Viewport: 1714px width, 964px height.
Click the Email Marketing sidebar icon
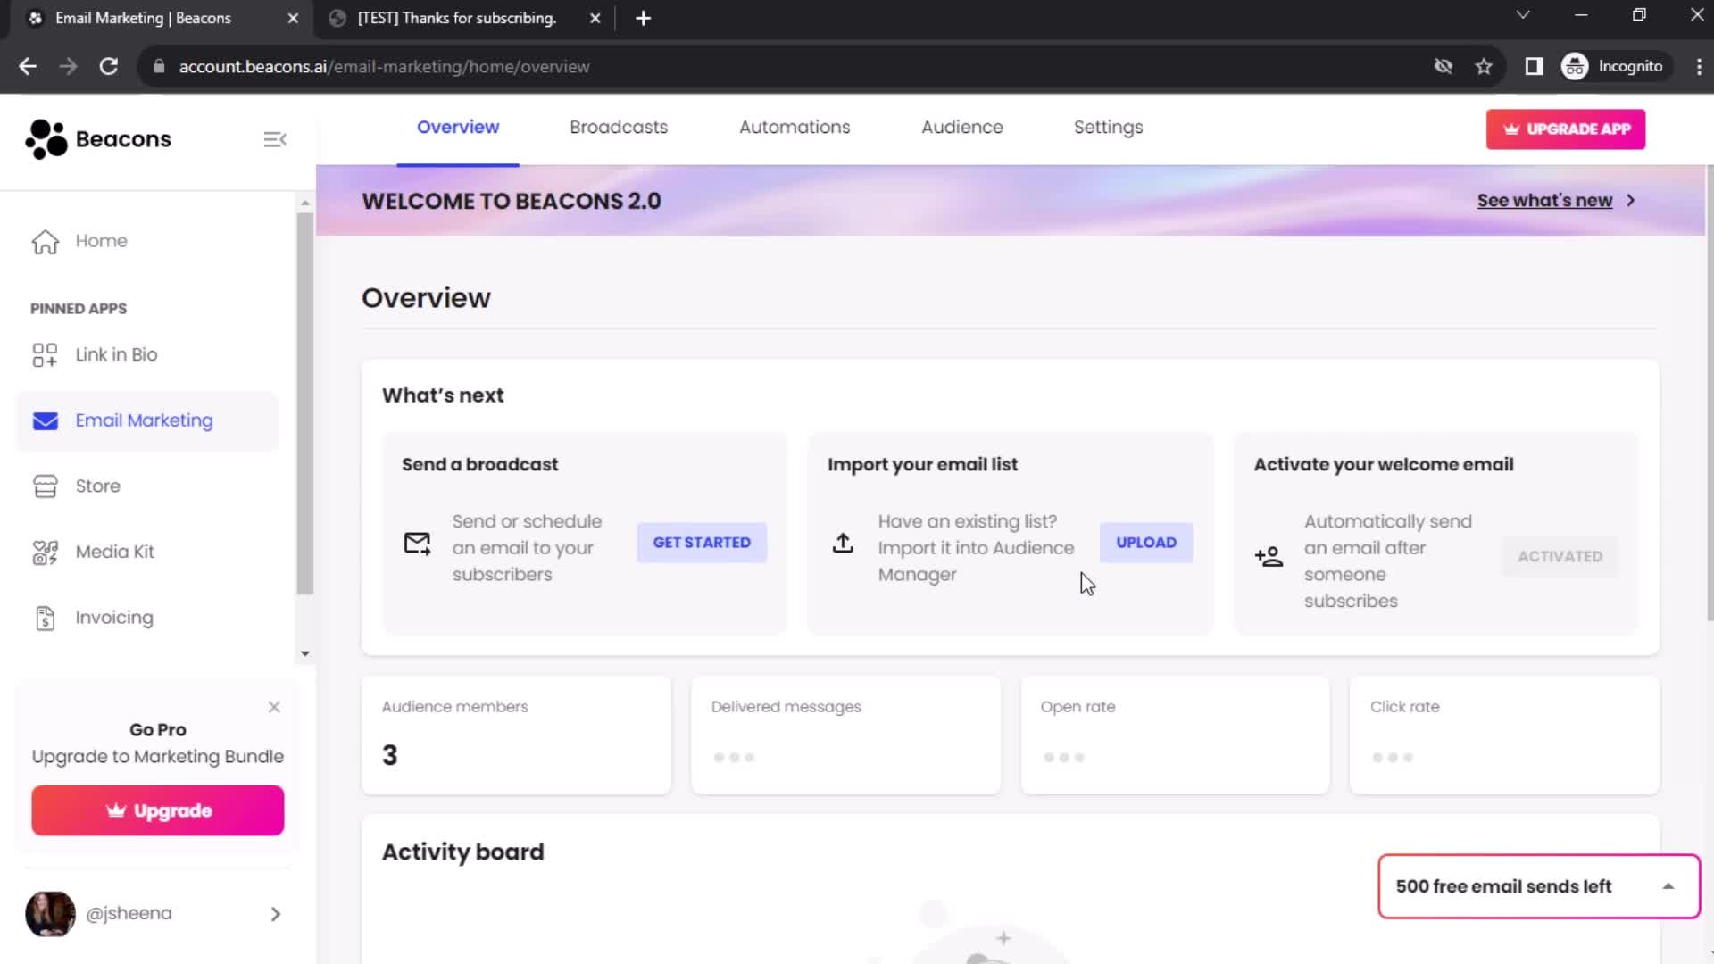[45, 420]
